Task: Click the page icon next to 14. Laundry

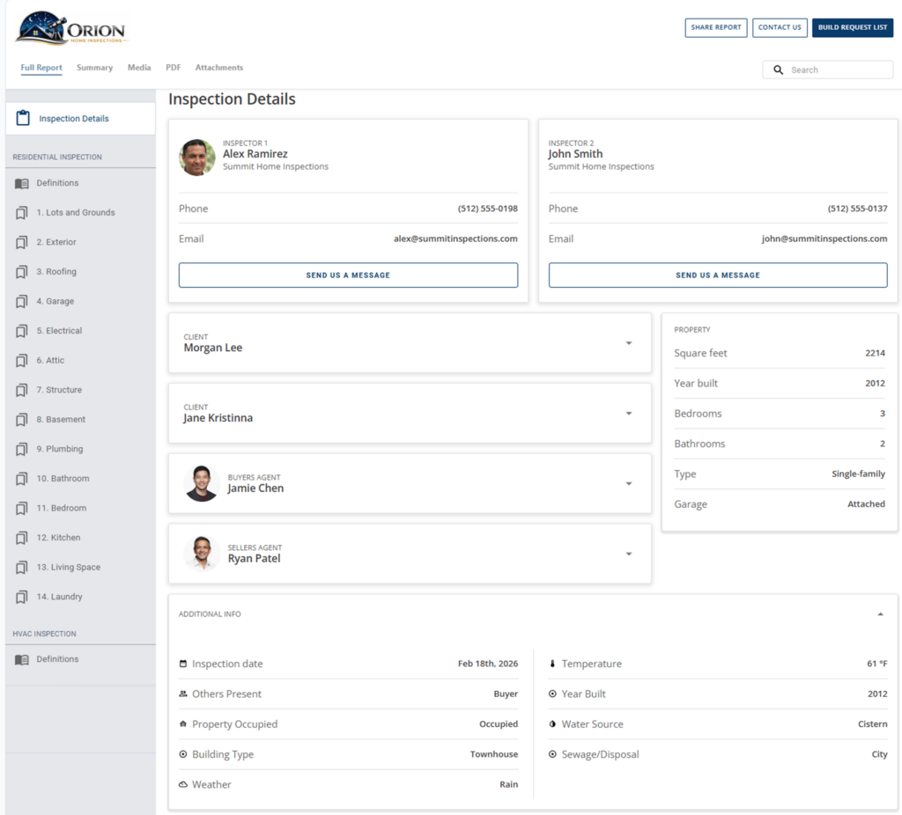Action: click(x=20, y=597)
